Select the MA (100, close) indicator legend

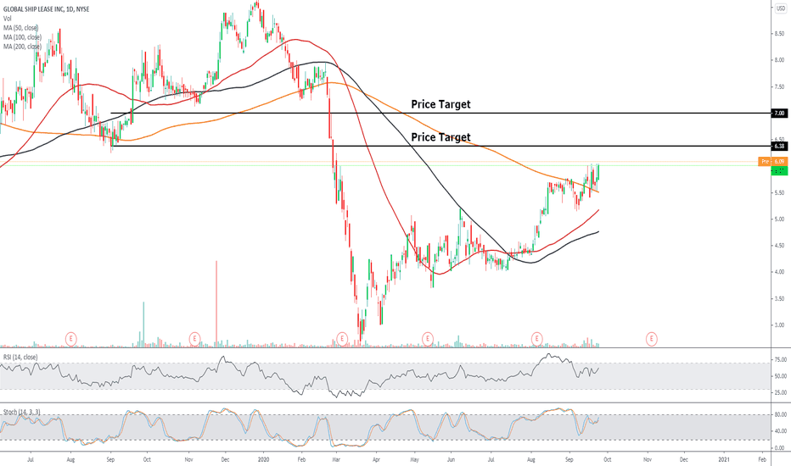coord(22,36)
